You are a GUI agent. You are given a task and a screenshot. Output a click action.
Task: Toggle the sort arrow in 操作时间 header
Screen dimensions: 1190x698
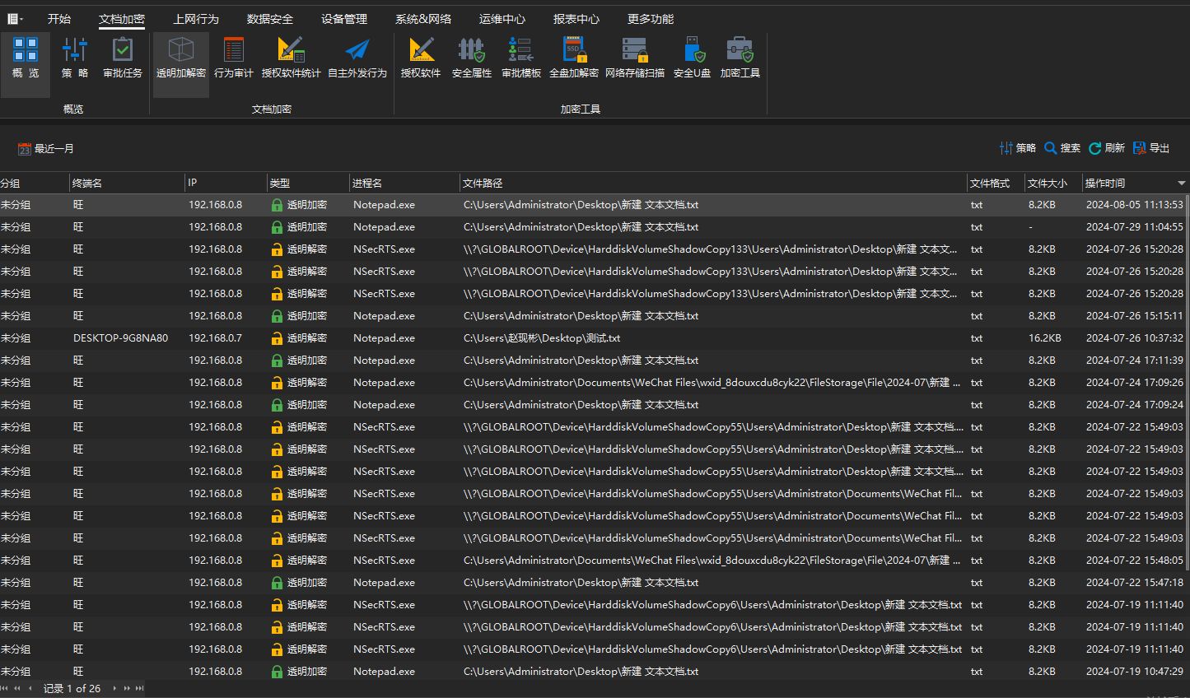pos(1181,183)
